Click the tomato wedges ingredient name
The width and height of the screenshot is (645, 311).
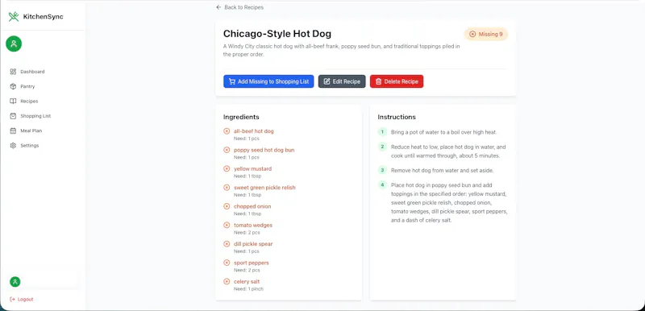253,225
